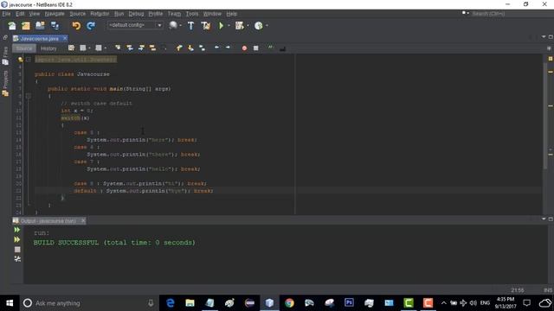
Task: Switch to Source view button
Action: point(24,48)
